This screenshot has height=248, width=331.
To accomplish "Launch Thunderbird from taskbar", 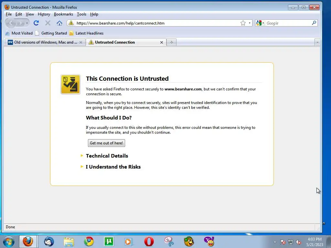I will point(49,242).
